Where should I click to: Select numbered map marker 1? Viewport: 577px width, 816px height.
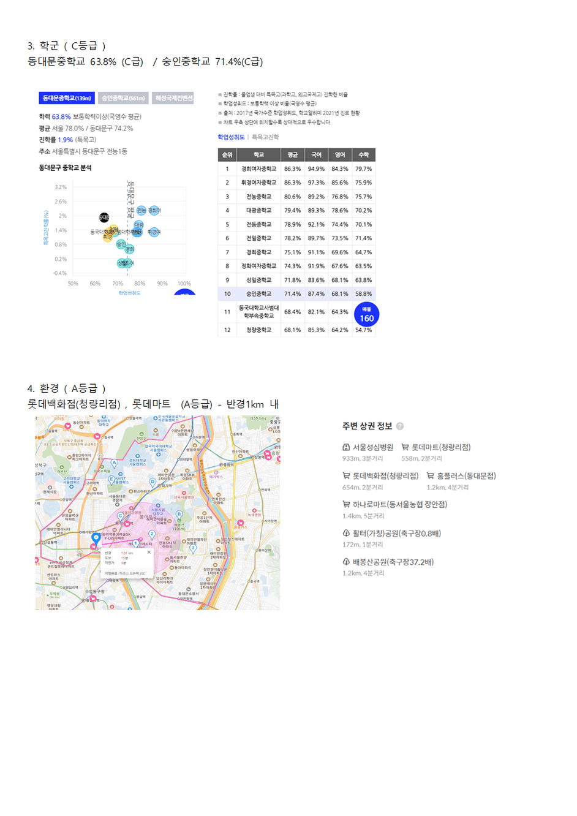tap(135, 543)
